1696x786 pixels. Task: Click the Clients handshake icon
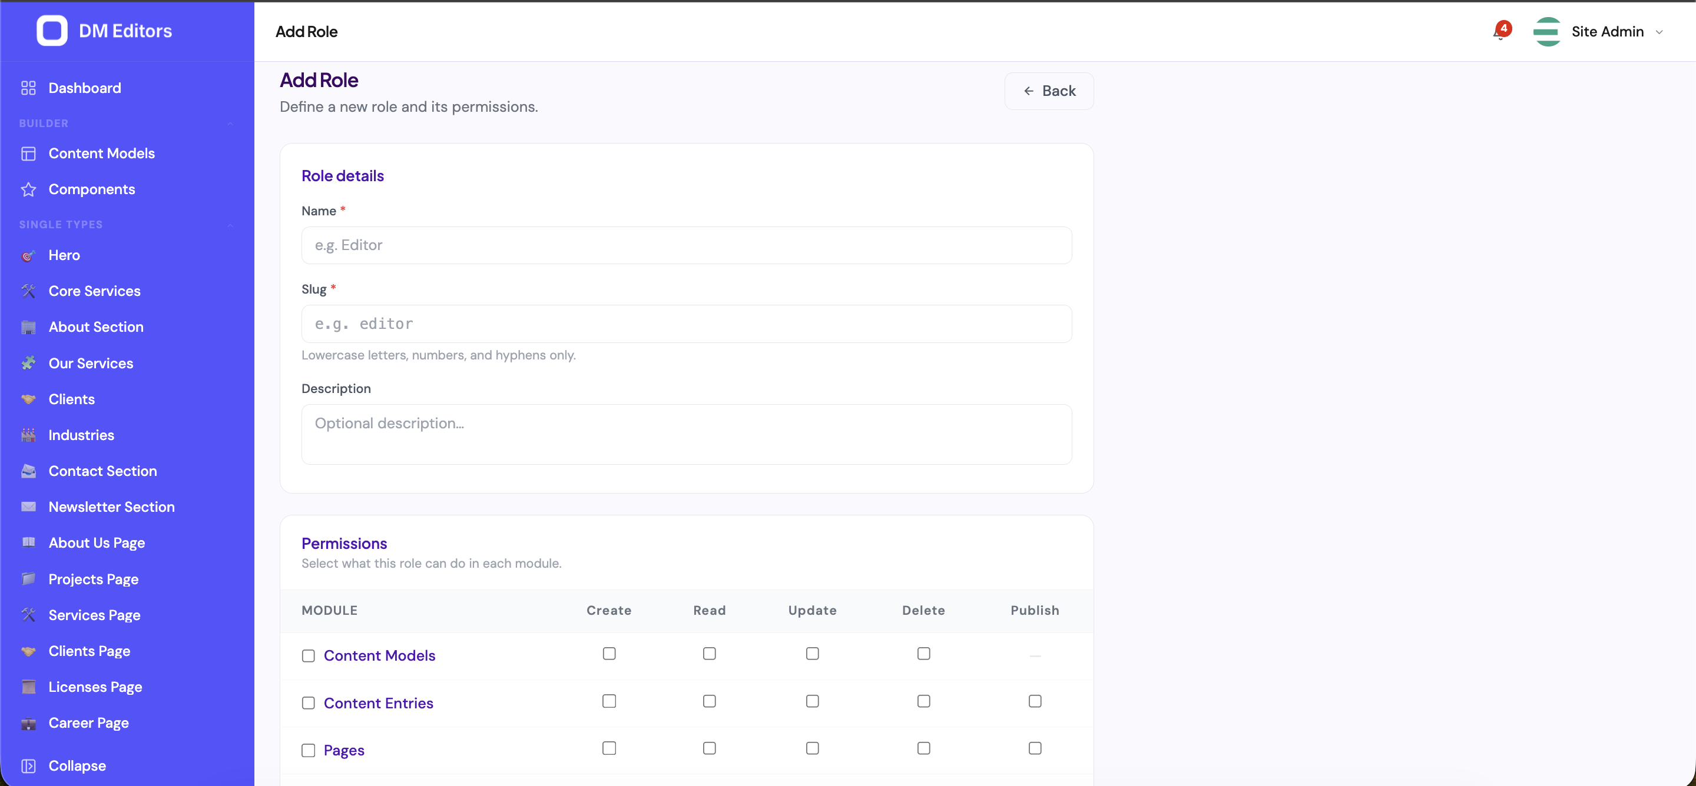pyautogui.click(x=28, y=399)
